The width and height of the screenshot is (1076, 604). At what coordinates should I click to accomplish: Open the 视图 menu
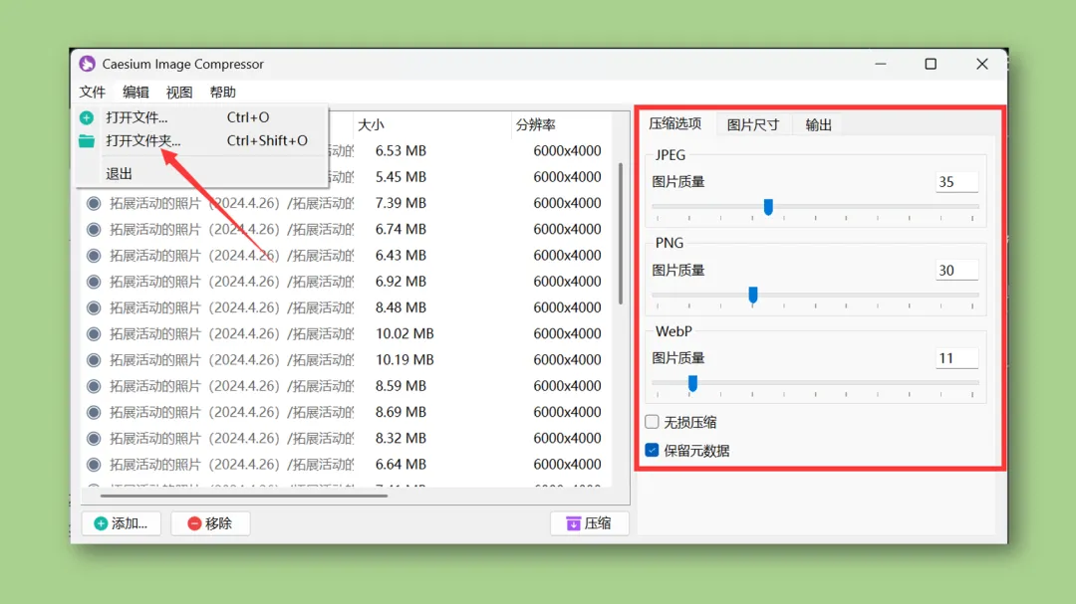pyautogui.click(x=179, y=92)
